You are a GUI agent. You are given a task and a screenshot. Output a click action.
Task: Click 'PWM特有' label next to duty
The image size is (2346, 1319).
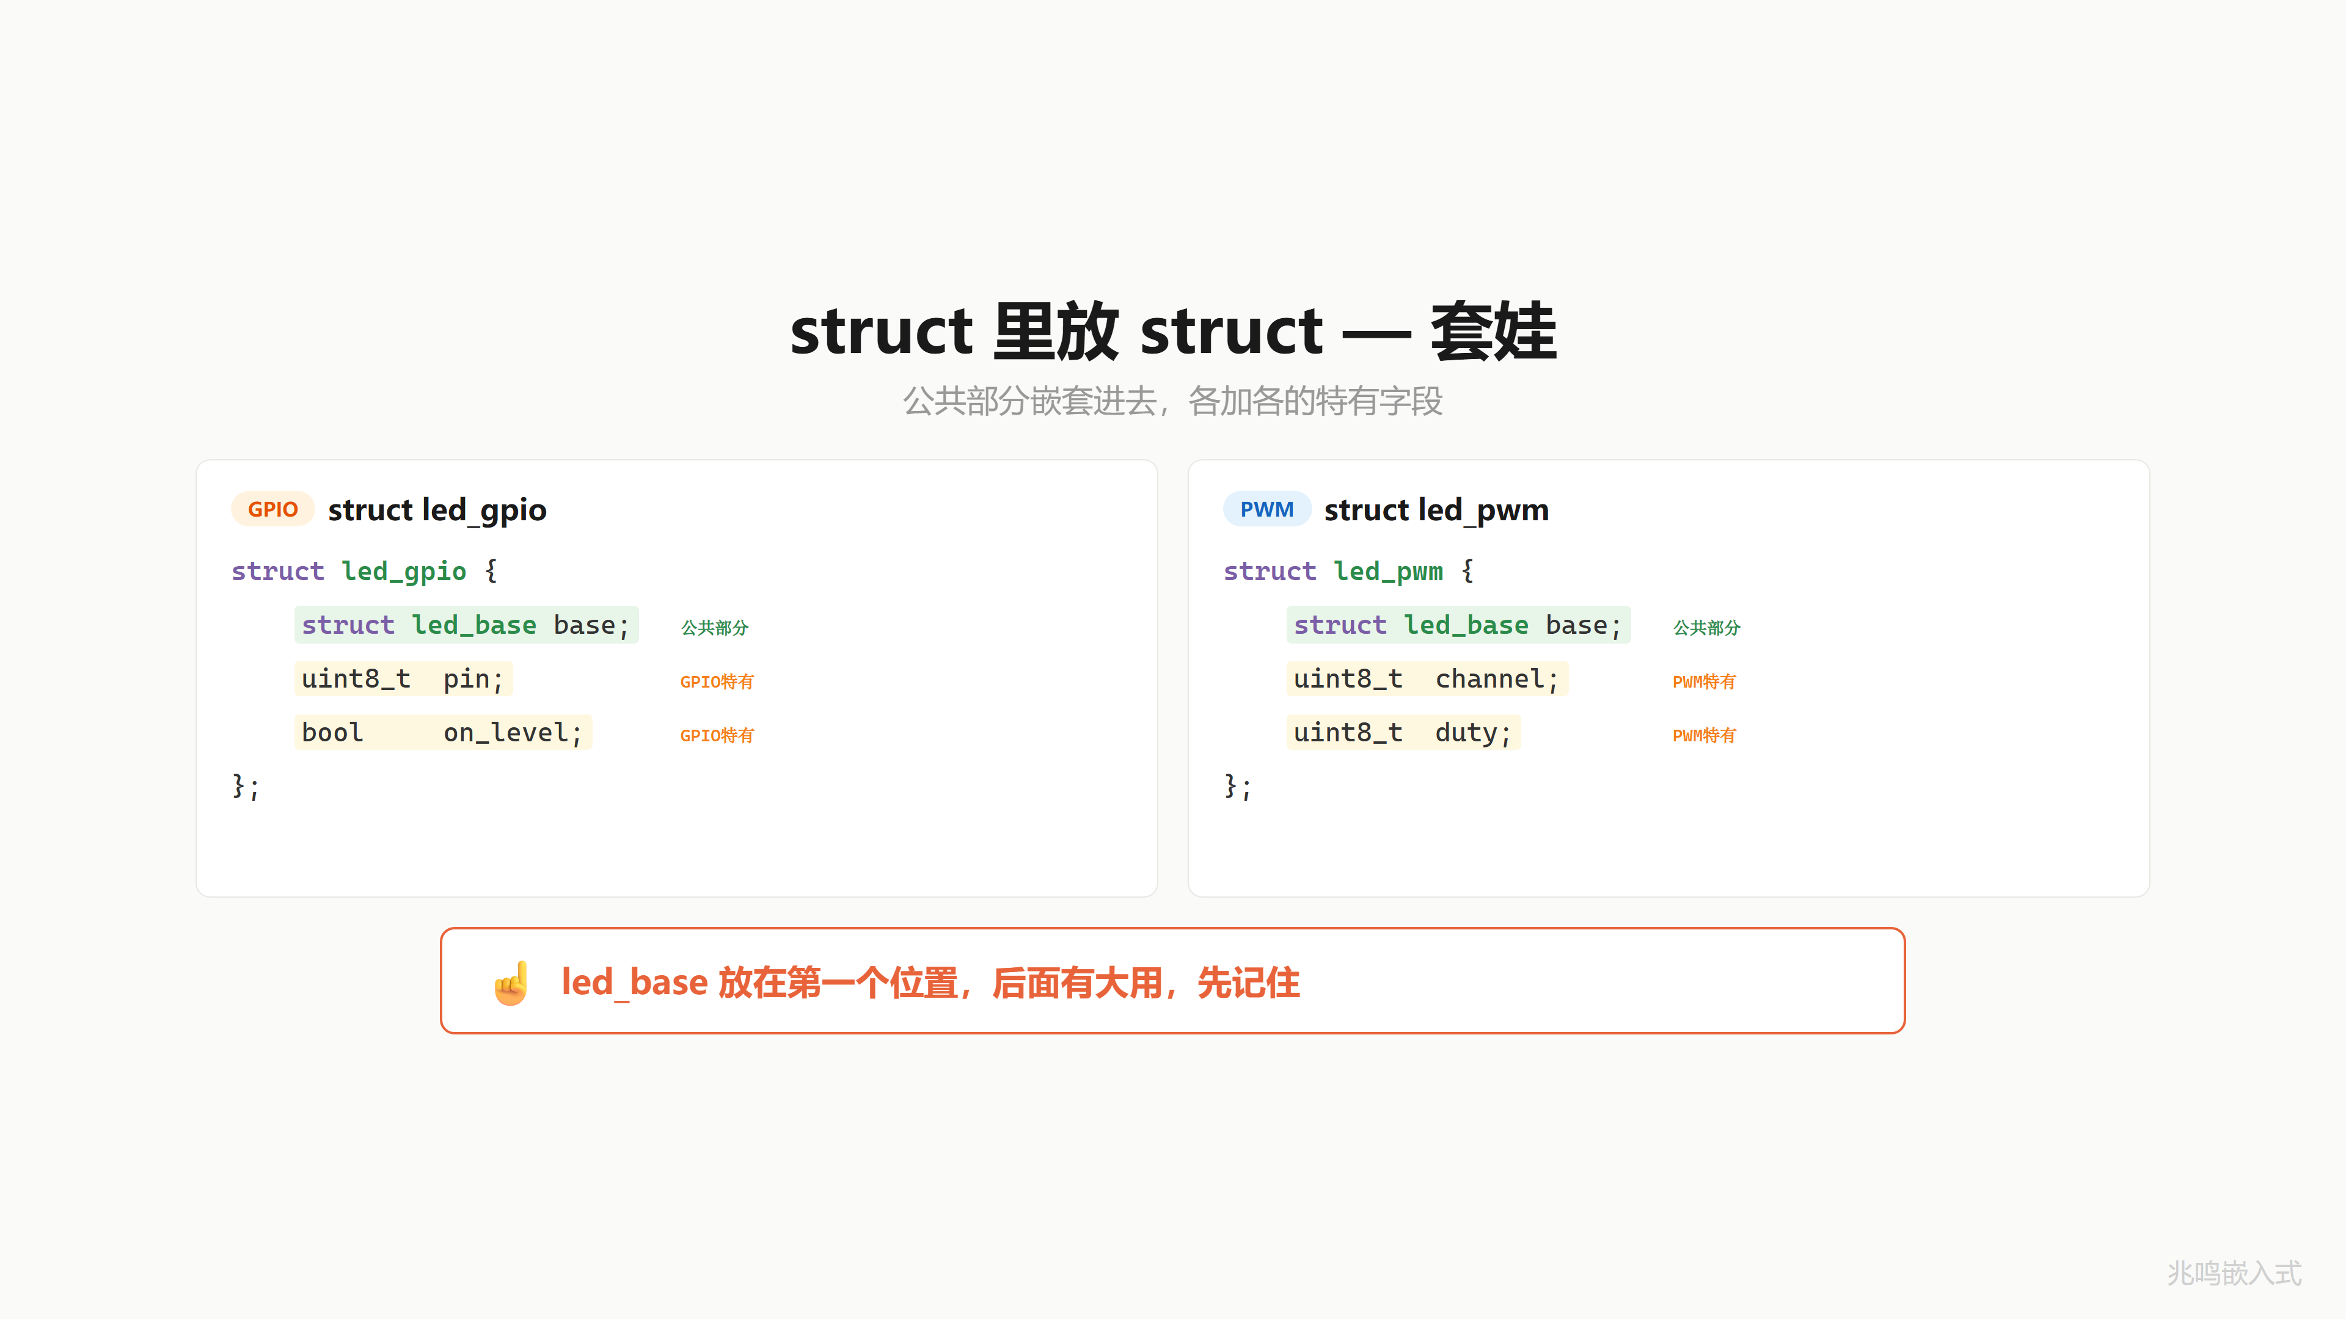coord(1704,735)
